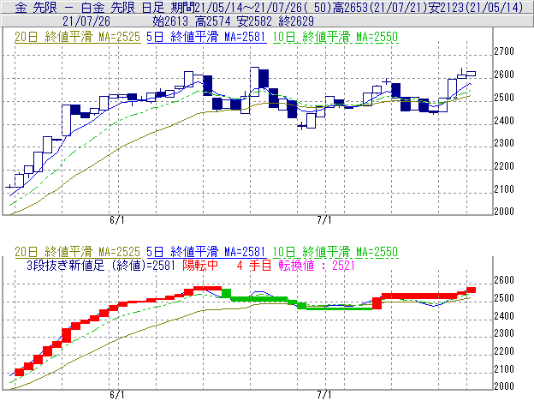This screenshot has width=534, height=407.
Task: Click the daily low value '安2582'
Action: [x=254, y=21]
